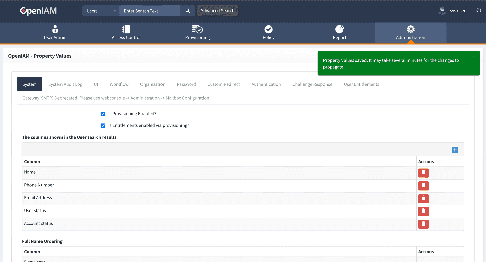This screenshot has width=486, height=262.
Task: Open the Provisioning module
Action: tap(197, 32)
